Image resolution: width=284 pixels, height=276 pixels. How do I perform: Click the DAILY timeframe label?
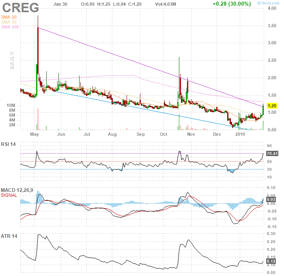pyautogui.click(x=12, y=60)
